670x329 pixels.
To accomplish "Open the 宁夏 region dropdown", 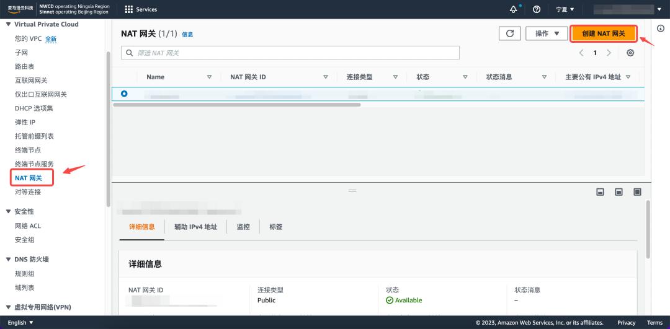I will (x=565, y=9).
